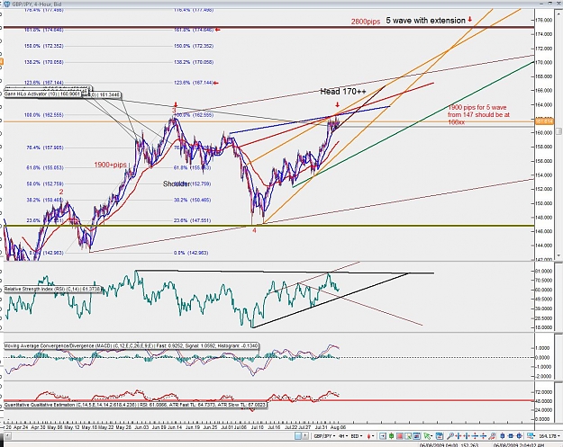Screen dimensions: 563x447
Task: Click the highlighted current price tag on axis
Action: pyautogui.click(x=544, y=121)
